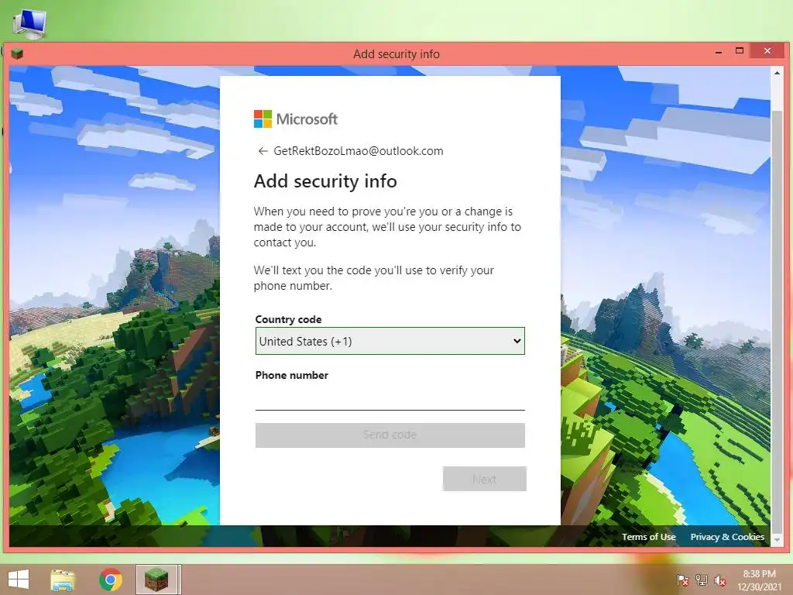Click the window scrollbar down arrow
The height and width of the screenshot is (595, 793).
[x=777, y=540]
